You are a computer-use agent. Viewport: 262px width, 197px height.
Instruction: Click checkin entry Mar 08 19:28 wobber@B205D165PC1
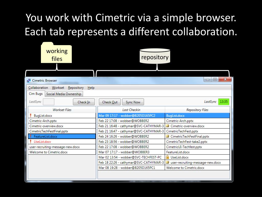(x=131, y=168)
